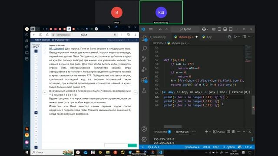The width and height of the screenshot is (278, 156).
Task: Go to the next task arrow
Action: tap(135, 92)
